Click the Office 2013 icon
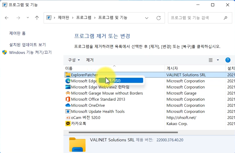The width and height of the screenshot is (235, 153). click(x=68, y=99)
